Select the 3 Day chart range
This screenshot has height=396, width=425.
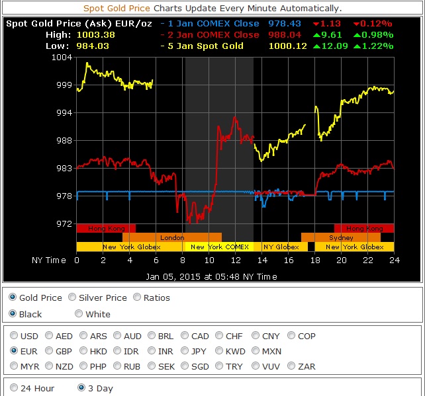click(x=81, y=388)
